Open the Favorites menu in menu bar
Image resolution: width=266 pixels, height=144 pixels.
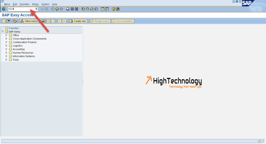click(x=24, y=4)
